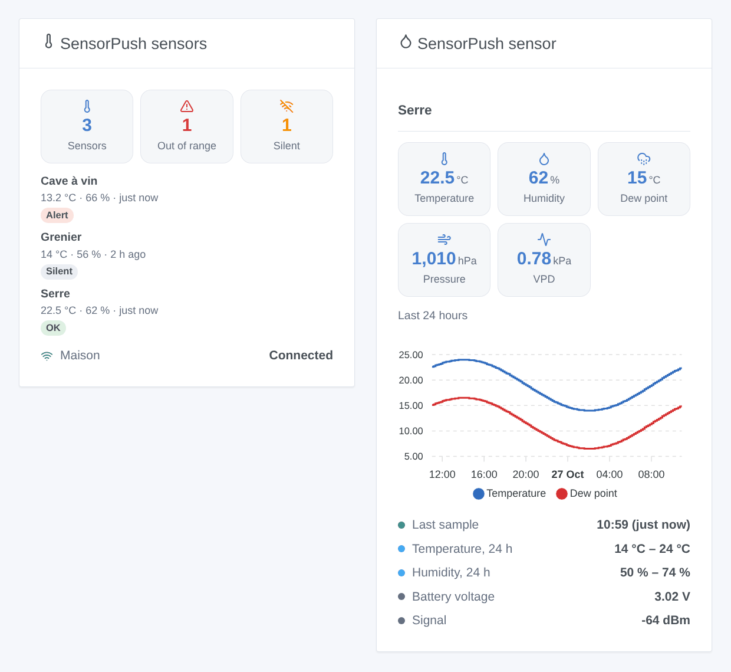Click the green wifi icon next to Maison
The width and height of the screenshot is (731, 672).
click(47, 356)
